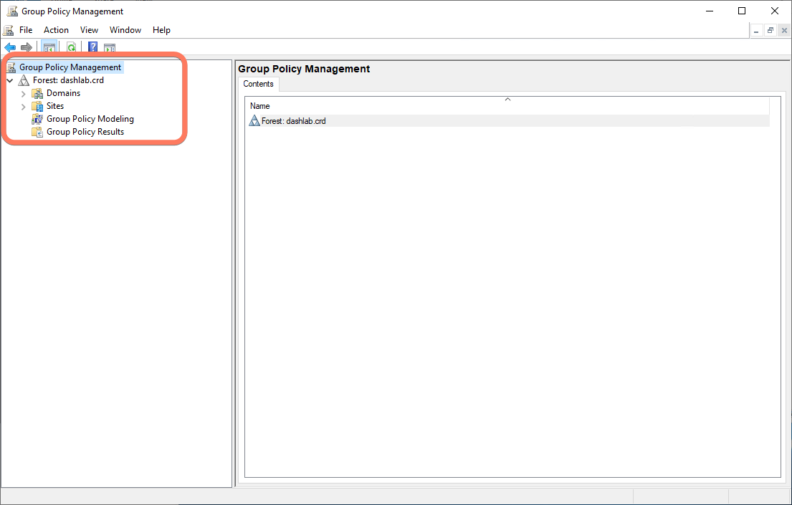Screen dimensions: 792x505
Task: Select Group Policy Modeling tree item
Action: pyautogui.click(x=90, y=119)
